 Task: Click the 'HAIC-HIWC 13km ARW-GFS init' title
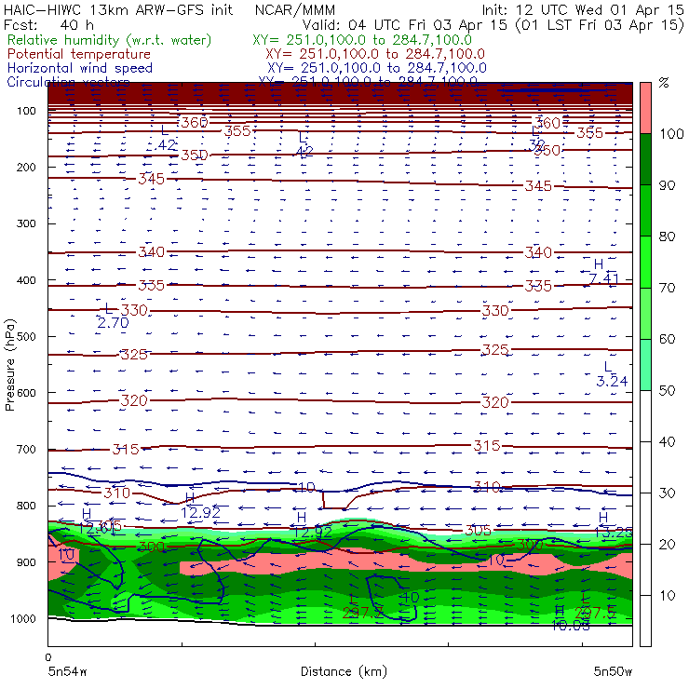[118, 9]
